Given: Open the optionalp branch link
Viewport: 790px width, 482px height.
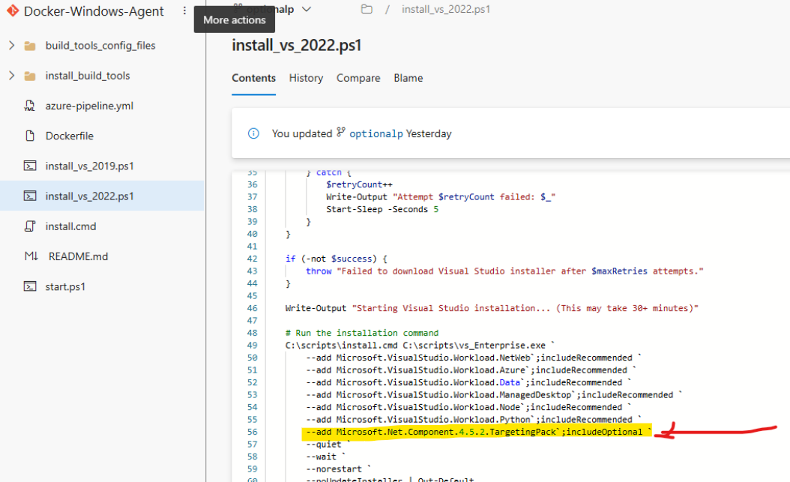Looking at the screenshot, I should coord(376,133).
